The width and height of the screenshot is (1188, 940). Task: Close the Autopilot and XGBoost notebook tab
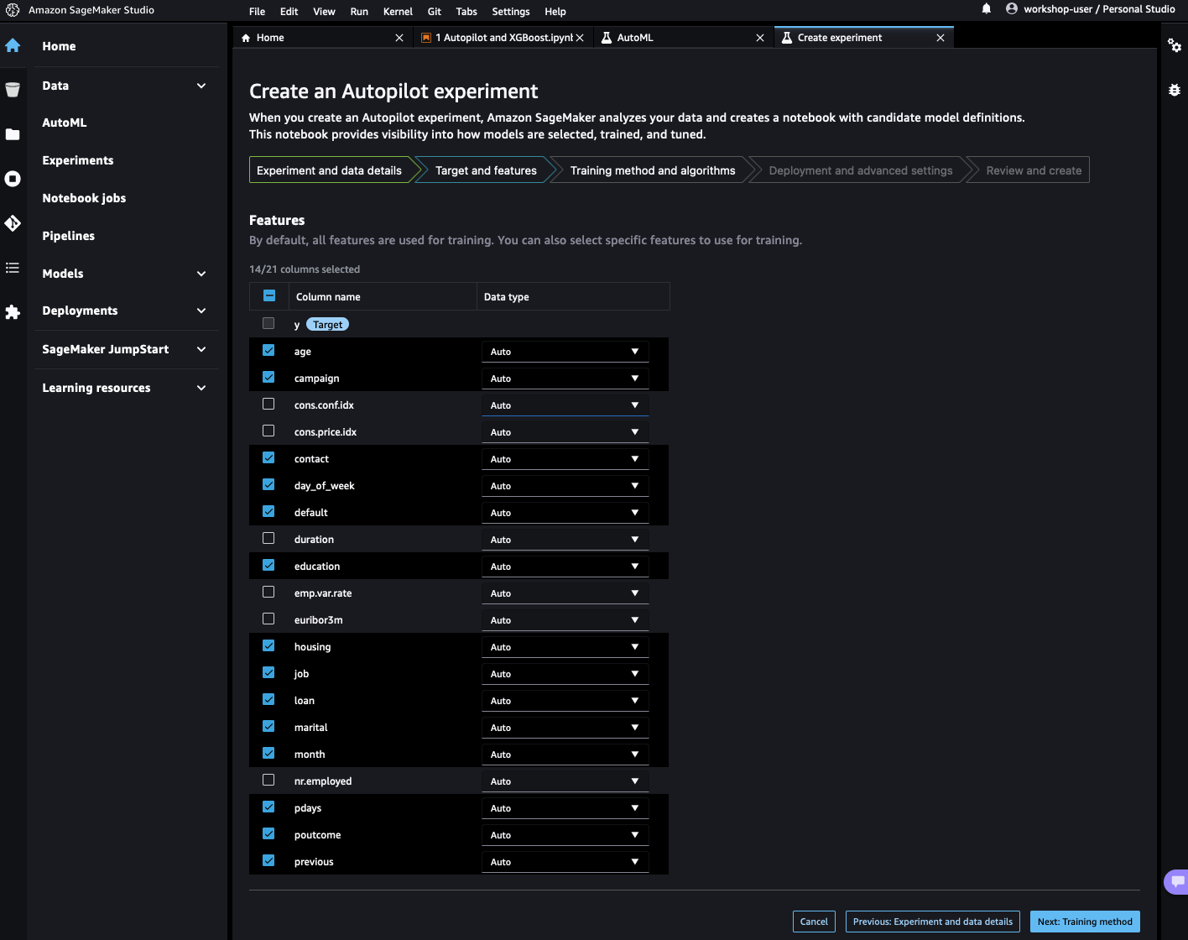pos(580,38)
